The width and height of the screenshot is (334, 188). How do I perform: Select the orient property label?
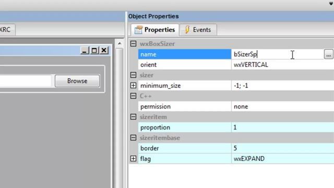point(184,65)
